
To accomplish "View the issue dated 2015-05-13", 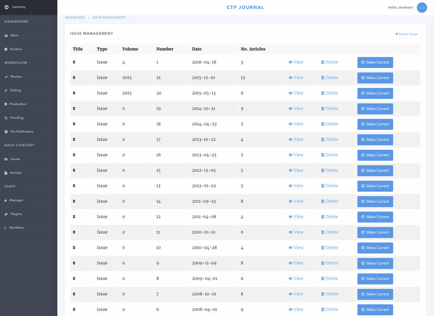I will [296, 93].
